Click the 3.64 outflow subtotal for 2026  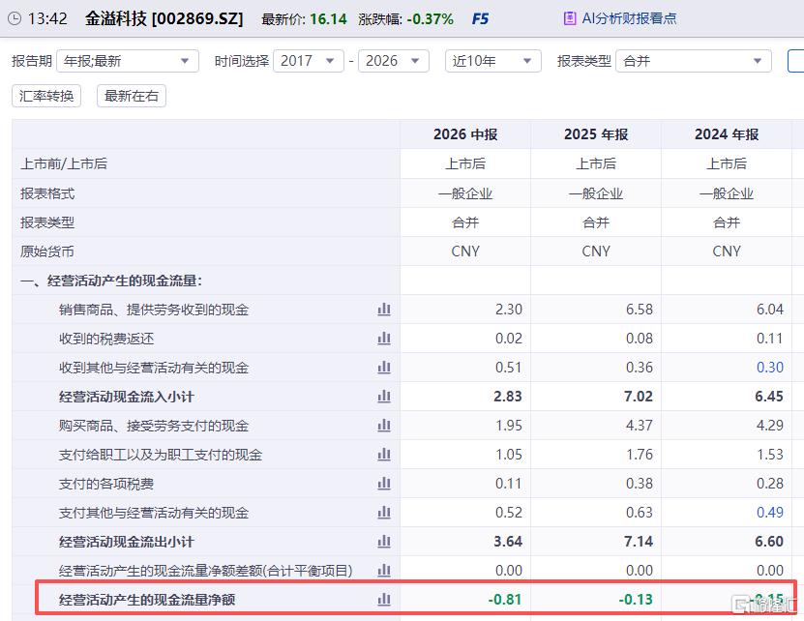point(508,541)
